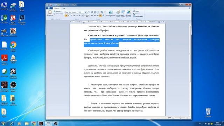
Task: Click the bullet list icon
Action: click(x=98, y=12)
